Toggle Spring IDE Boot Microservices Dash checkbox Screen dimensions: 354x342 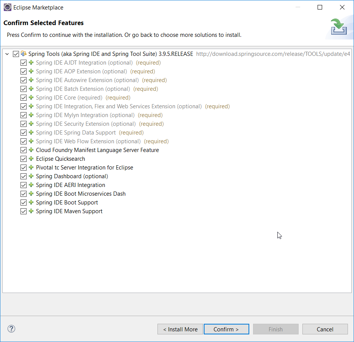(x=24, y=194)
